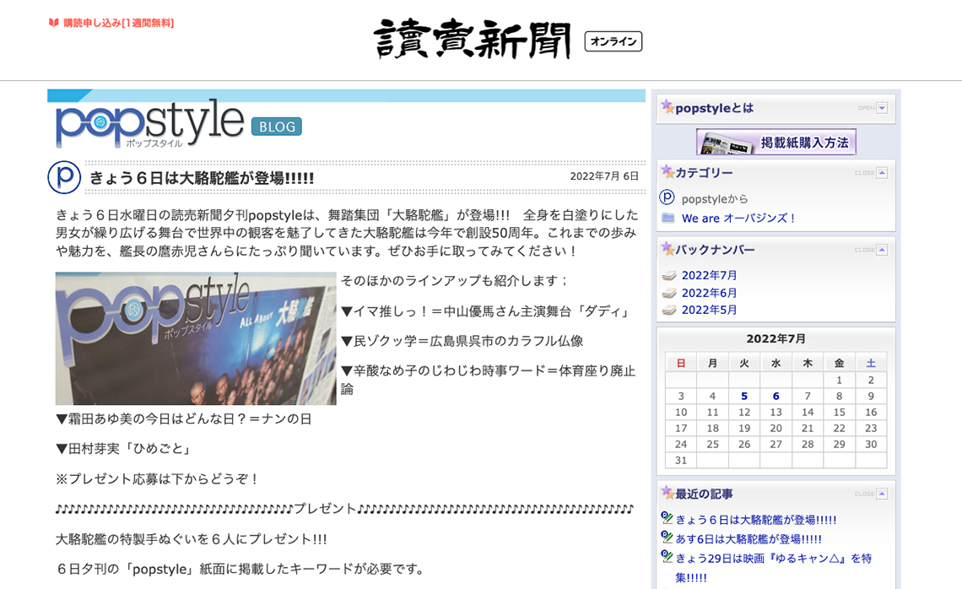Expand the popstyleとは panel with OPEN arrow
The image size is (962, 589).
point(882,108)
